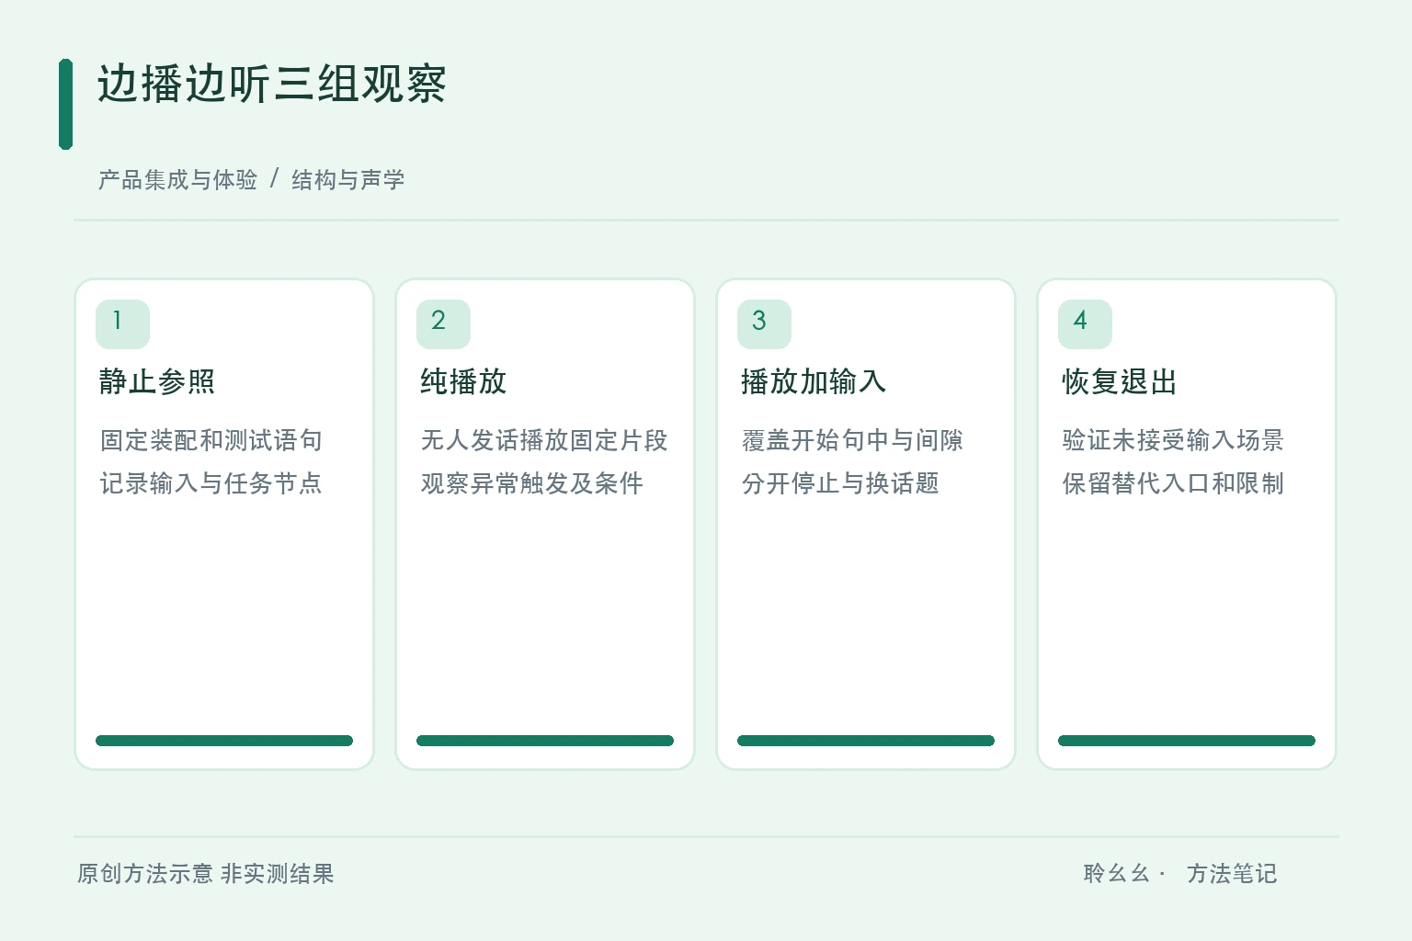Viewport: 1412px width, 941px height.
Task: Click the number 3 badge on 播放加输入 card
Action: [764, 323]
